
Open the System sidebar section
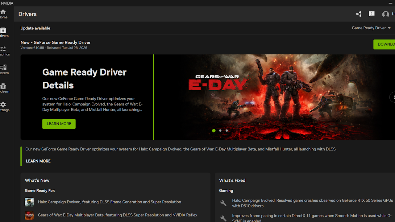(4, 70)
